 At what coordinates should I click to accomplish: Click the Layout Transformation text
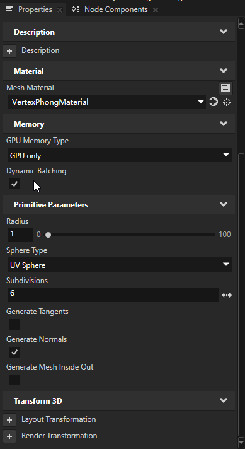point(59,419)
